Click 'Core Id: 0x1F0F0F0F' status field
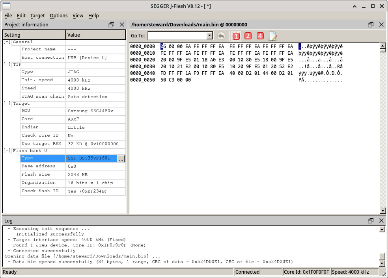The image size is (388, 278). 306,272
